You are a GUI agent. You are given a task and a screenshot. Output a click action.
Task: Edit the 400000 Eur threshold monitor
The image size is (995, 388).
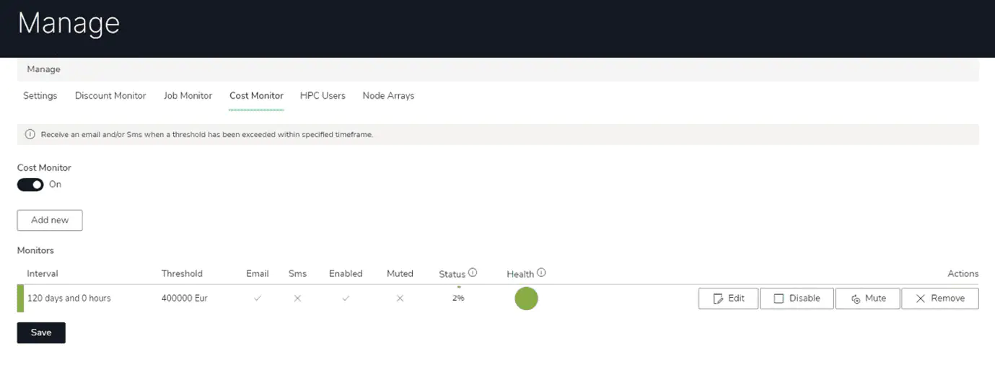tap(728, 299)
